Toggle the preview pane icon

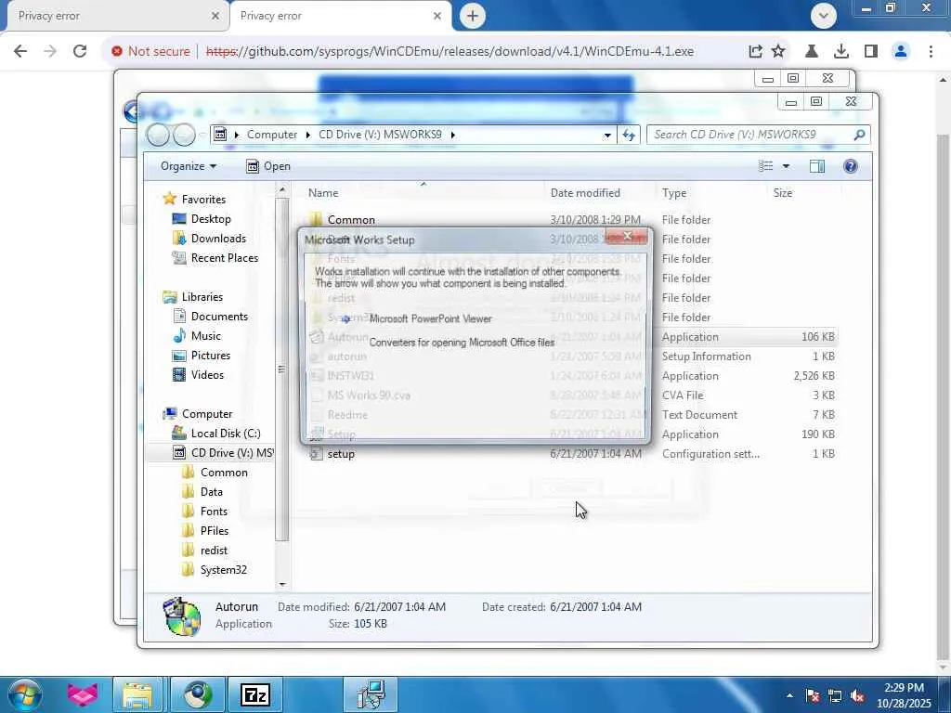(x=817, y=166)
